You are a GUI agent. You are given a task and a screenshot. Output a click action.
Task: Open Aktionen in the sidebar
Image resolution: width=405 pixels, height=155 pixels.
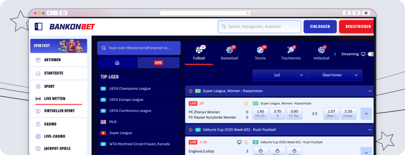58,60
